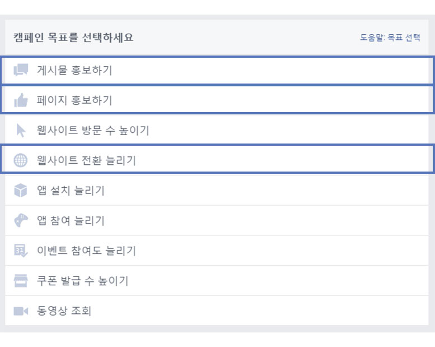Click the globe icon for 웹사이트 전환 늘리기
The width and height of the screenshot is (435, 347).
point(21,160)
